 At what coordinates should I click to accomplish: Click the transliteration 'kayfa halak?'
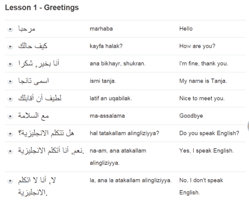pyautogui.click(x=106, y=46)
